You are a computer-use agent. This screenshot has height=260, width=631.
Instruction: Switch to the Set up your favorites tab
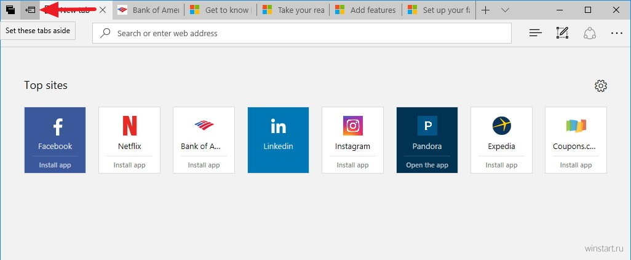point(439,10)
